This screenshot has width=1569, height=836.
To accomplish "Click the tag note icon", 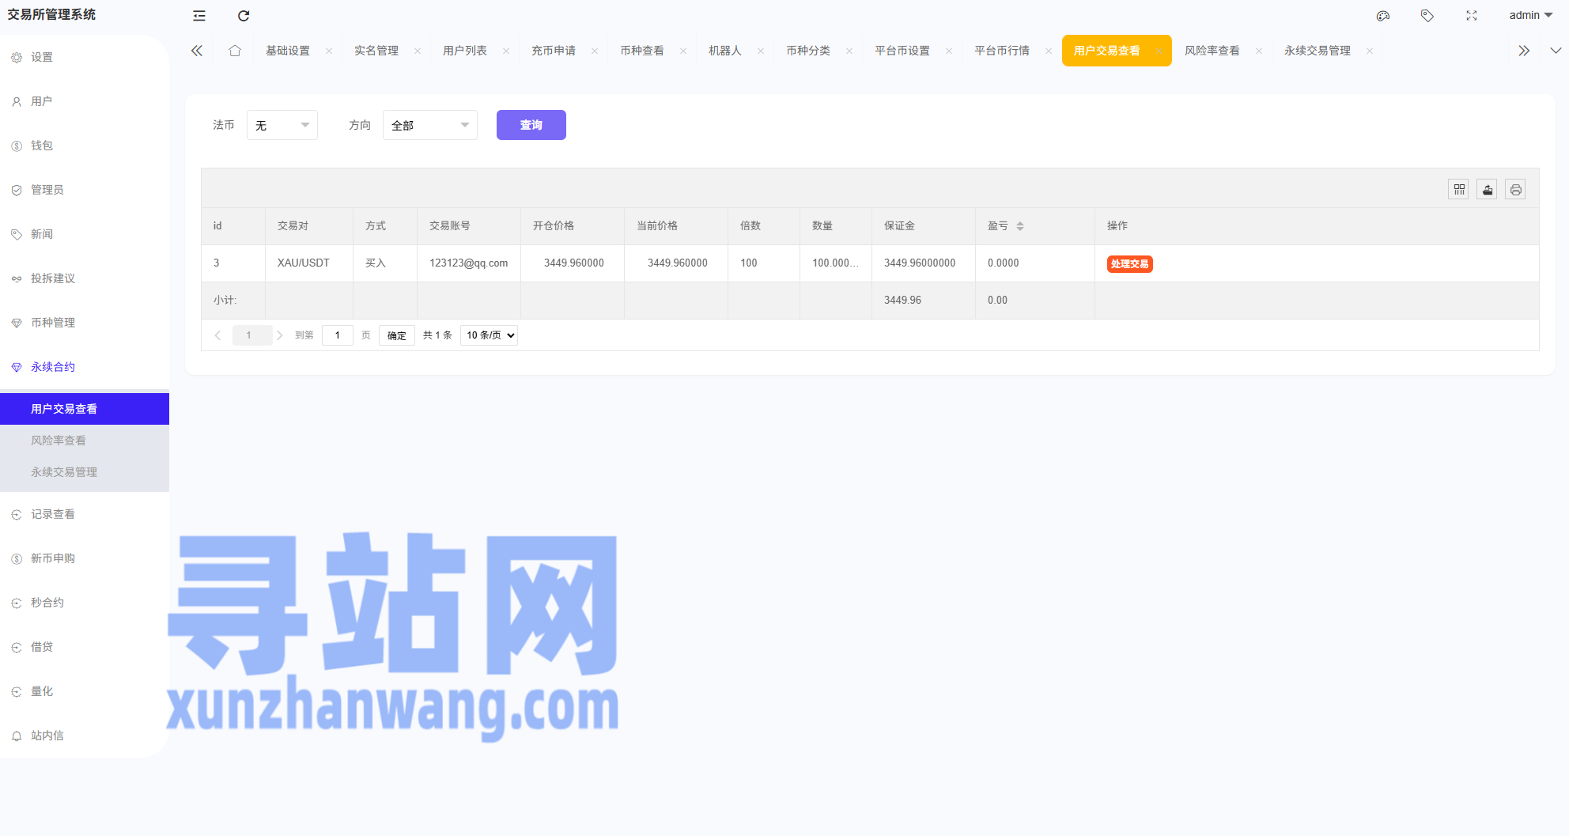I will pyautogui.click(x=1427, y=16).
